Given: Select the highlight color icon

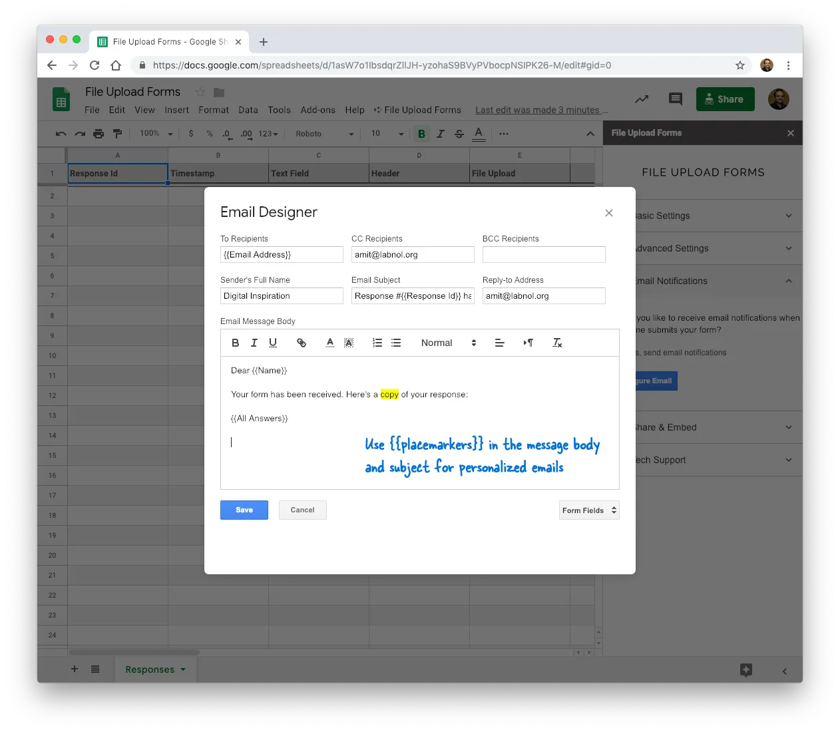Looking at the screenshot, I should (349, 342).
